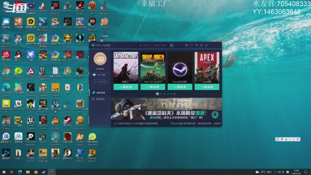Open Burning Knight desktop shortcut
Image resolution: width=311 pixels, height=175 pixels.
(x=80, y=8)
